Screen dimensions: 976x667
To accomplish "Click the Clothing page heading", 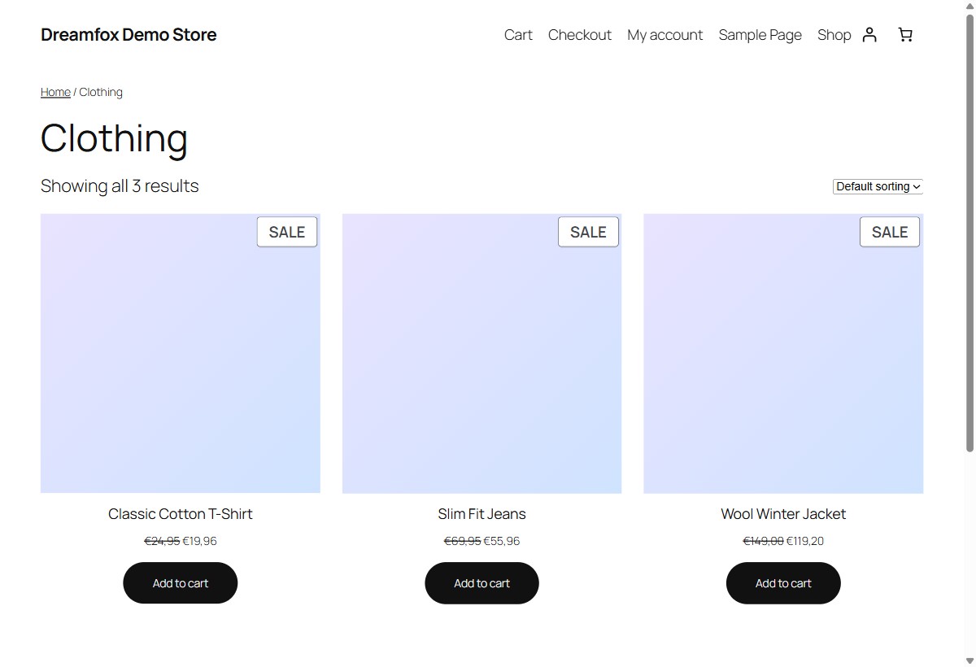I will 115,137.
